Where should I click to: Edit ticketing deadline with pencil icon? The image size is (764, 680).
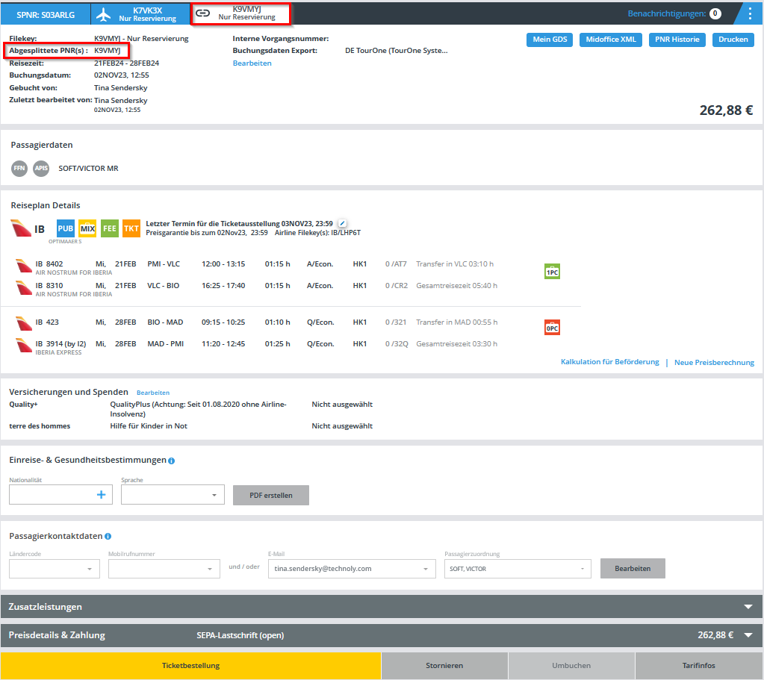[x=342, y=223]
